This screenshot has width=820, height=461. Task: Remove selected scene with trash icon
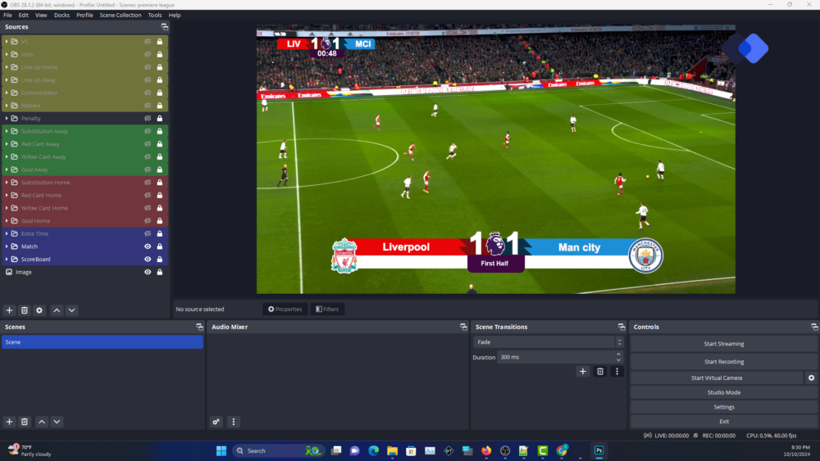point(24,422)
